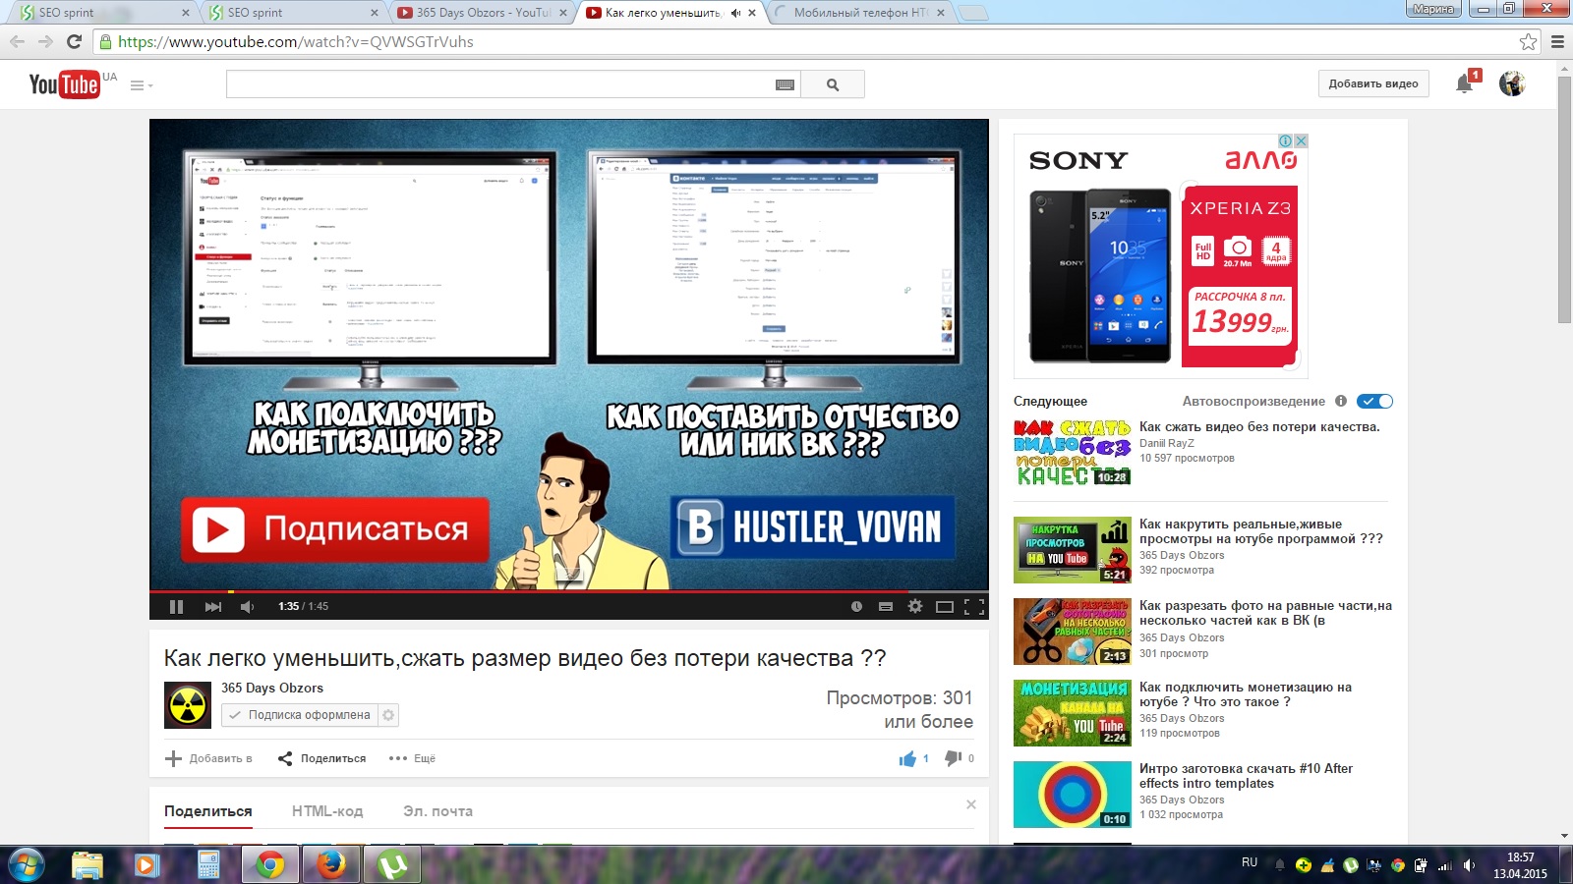Click the 10:28 video thumbnail

(x=1073, y=452)
